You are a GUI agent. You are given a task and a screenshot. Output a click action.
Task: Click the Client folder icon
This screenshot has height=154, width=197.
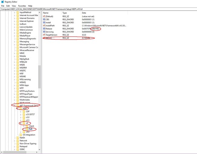pyautogui.click(x=27, y=126)
